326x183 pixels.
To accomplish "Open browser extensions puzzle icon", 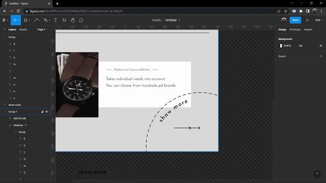I will 301,11.
